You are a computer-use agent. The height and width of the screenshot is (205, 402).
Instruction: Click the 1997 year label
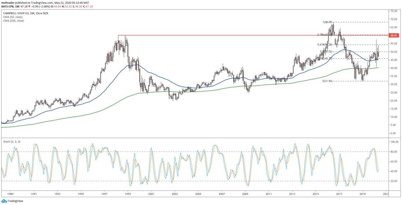(104, 194)
